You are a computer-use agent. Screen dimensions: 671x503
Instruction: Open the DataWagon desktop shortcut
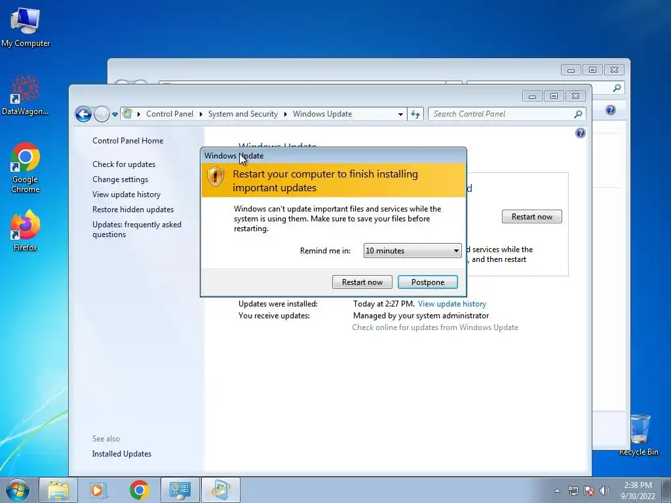(26, 95)
